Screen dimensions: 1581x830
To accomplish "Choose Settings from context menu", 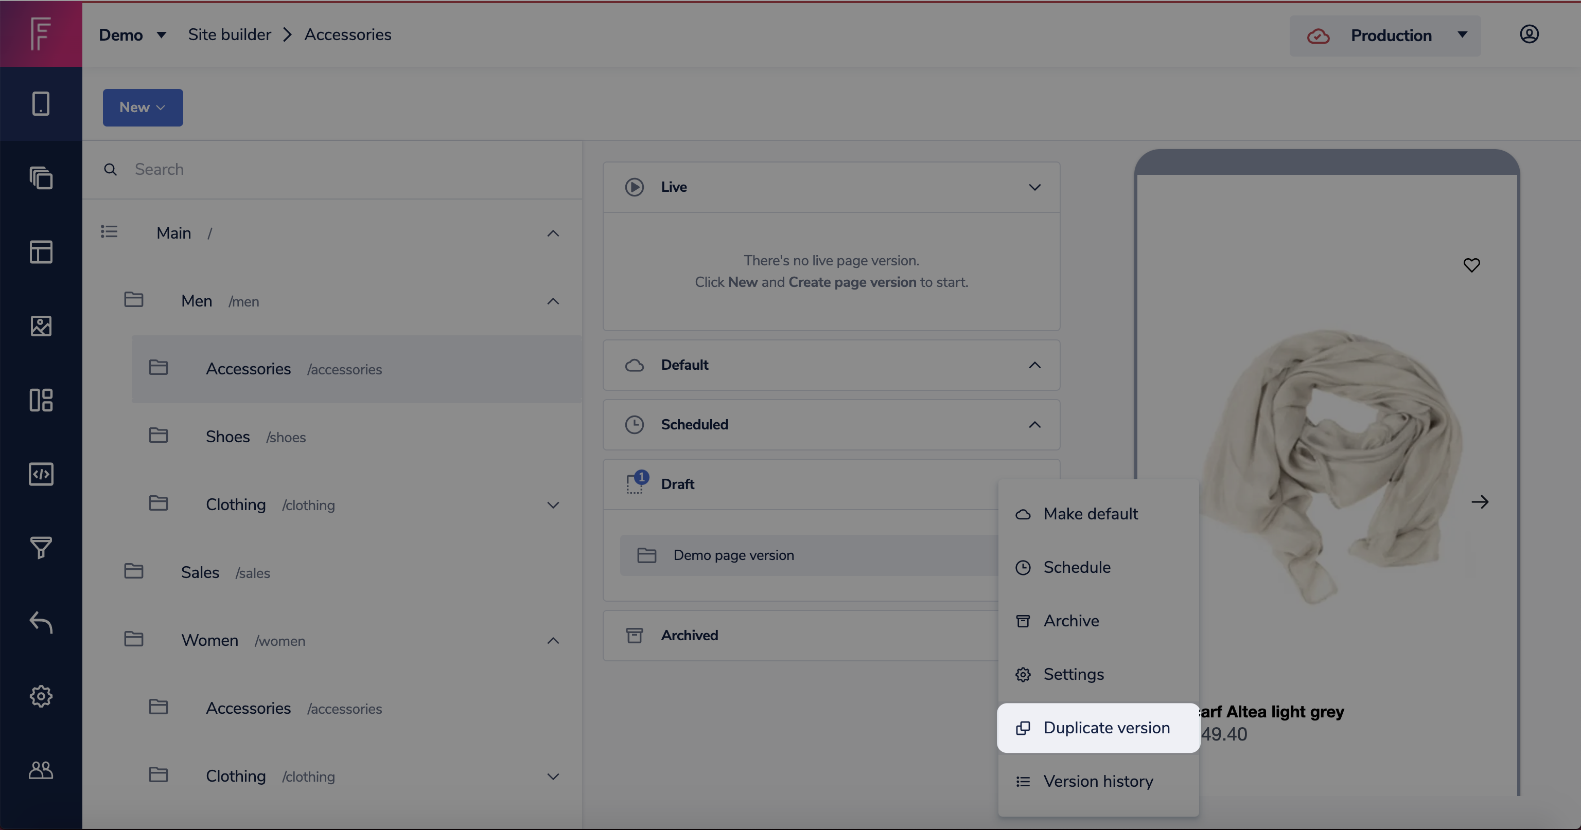I will pyautogui.click(x=1099, y=674).
